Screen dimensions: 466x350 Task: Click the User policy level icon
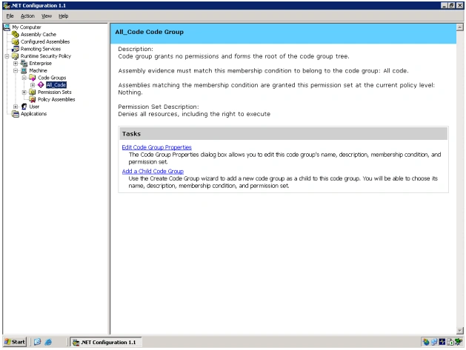pyautogui.click(x=24, y=107)
